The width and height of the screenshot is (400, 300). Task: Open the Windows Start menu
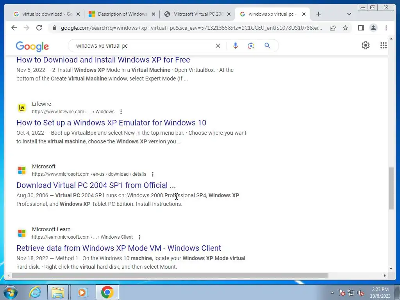10,292
